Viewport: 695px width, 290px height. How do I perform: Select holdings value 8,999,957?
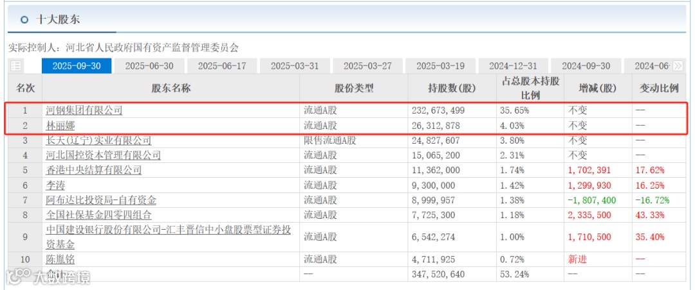click(435, 200)
